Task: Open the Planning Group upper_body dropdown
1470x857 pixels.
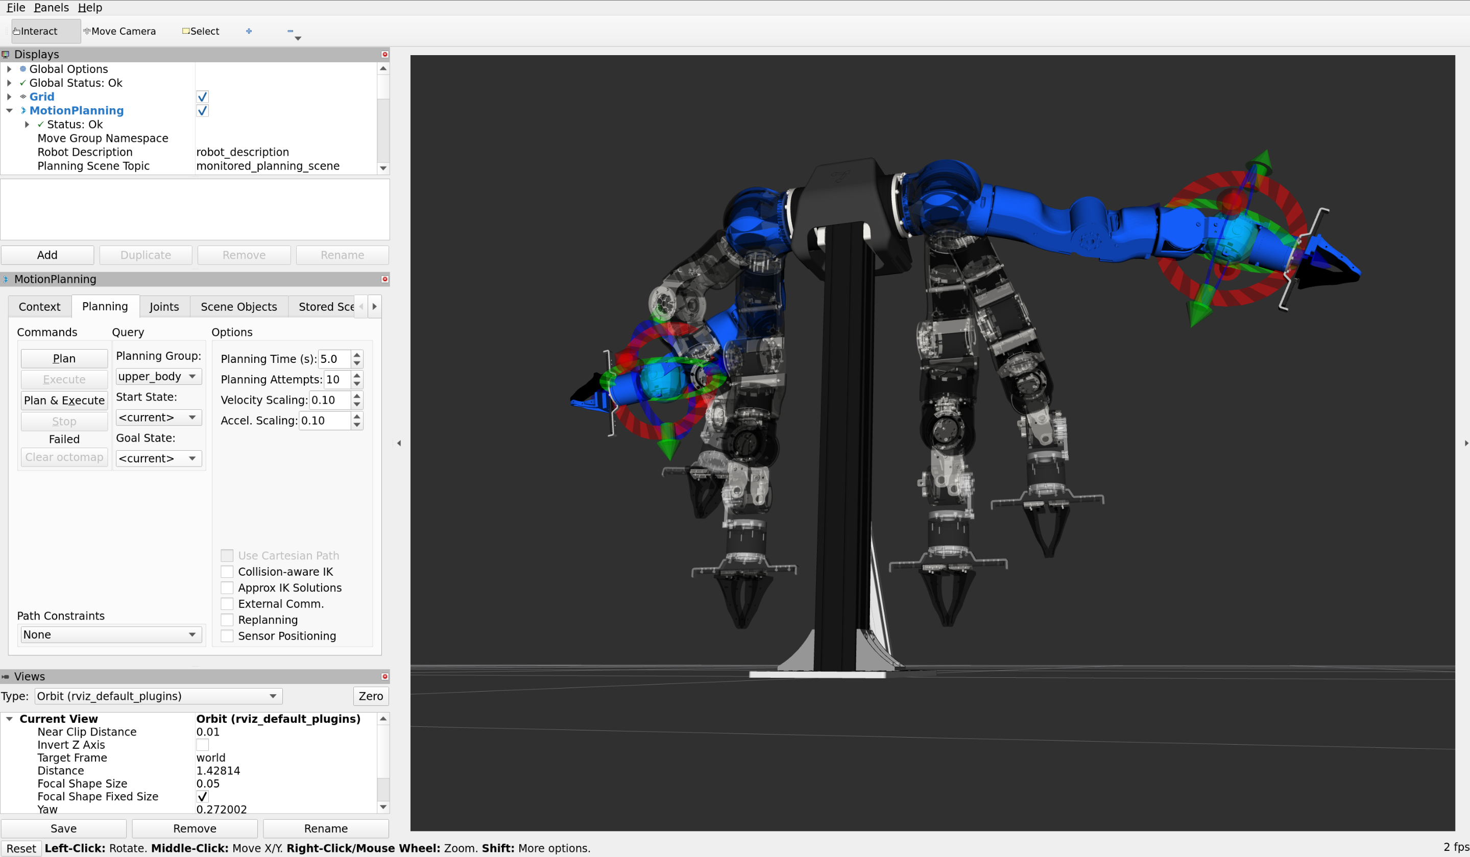Action: (159, 377)
